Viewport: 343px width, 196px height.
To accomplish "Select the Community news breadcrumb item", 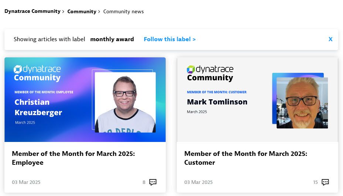I will (x=123, y=11).
